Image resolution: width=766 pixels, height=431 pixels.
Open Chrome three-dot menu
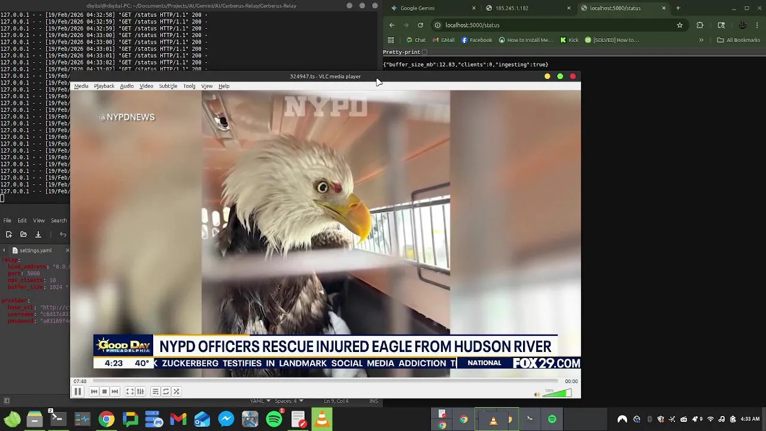(758, 25)
